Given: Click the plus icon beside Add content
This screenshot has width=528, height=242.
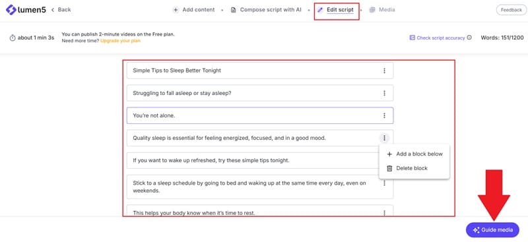Looking at the screenshot, I should (176, 10).
